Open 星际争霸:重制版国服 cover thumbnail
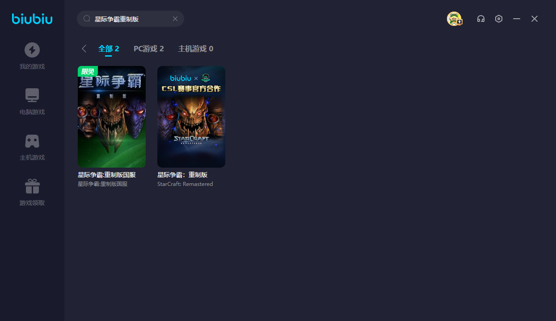The image size is (556, 321). tap(112, 117)
